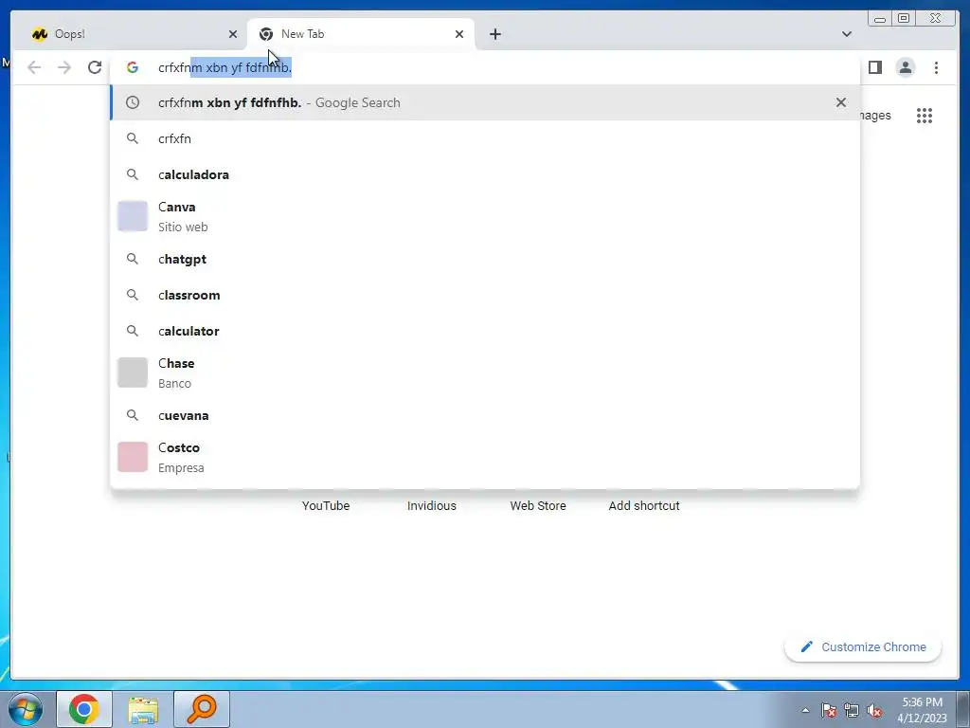
Task: Choose the calculadora suggestion
Action: (485, 174)
